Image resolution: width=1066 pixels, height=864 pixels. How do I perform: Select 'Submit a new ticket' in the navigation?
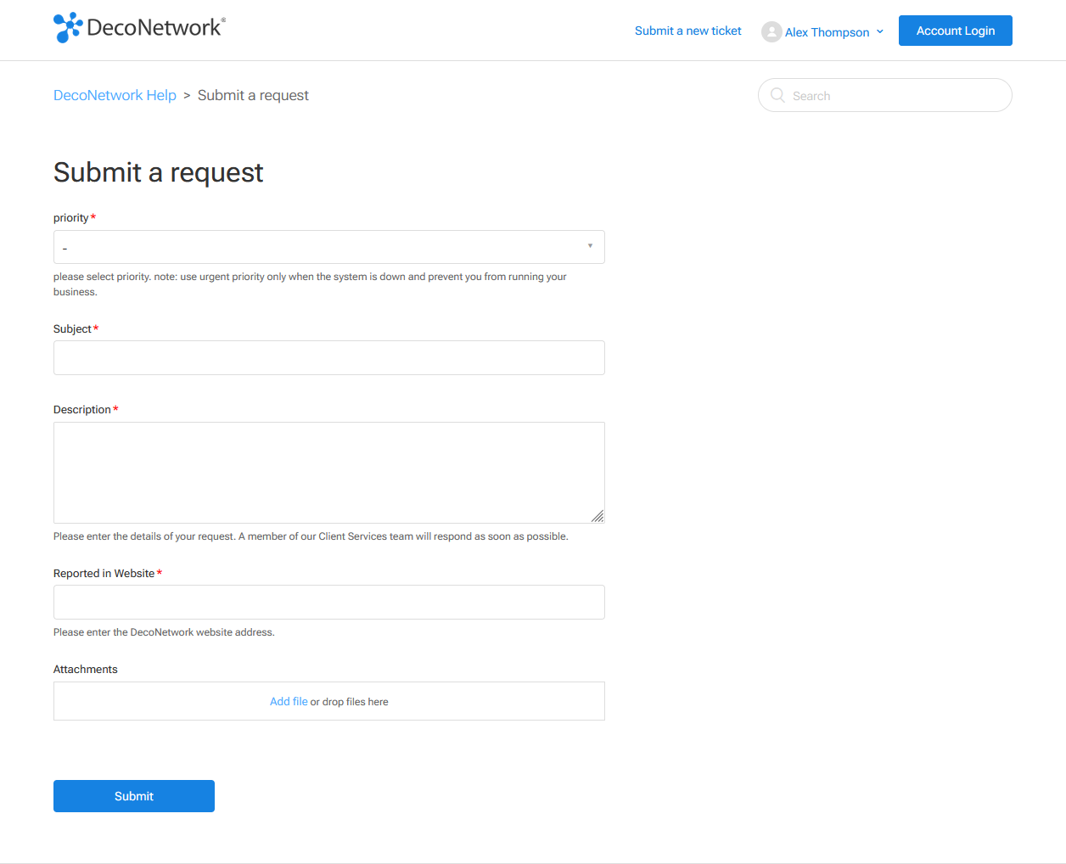pyautogui.click(x=687, y=31)
